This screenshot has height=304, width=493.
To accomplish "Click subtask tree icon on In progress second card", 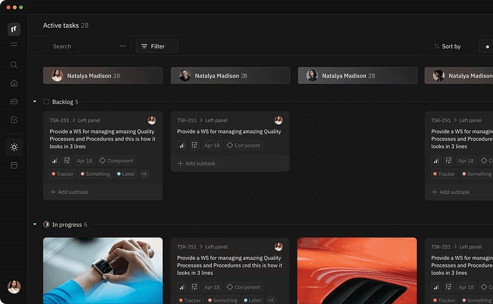I will pos(194,287).
